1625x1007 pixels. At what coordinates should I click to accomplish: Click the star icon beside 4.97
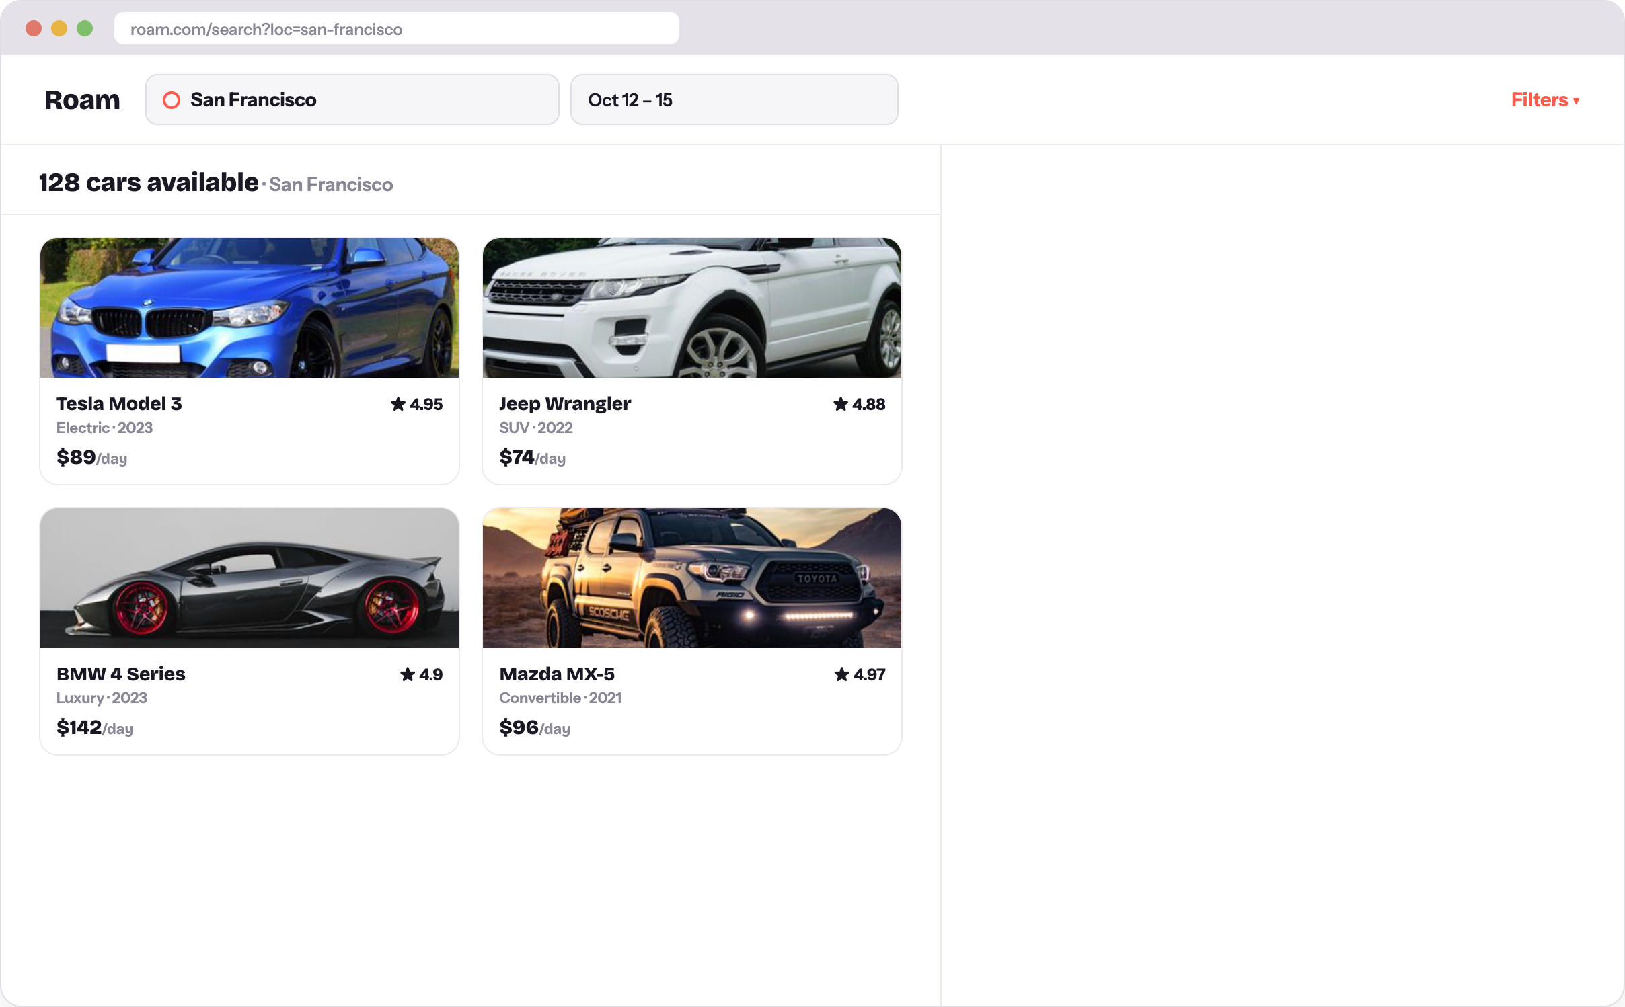[842, 674]
